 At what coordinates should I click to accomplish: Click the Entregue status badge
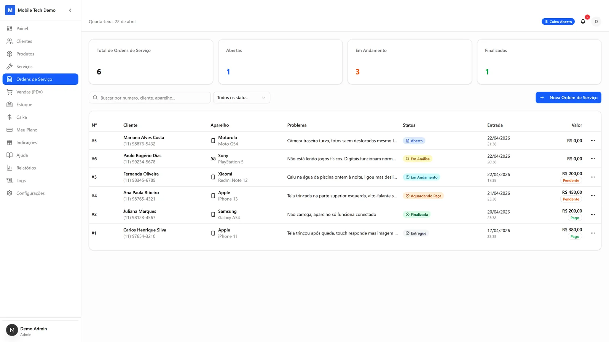pos(416,233)
